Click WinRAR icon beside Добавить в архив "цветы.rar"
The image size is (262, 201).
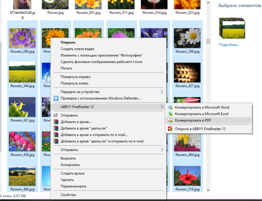56,128
